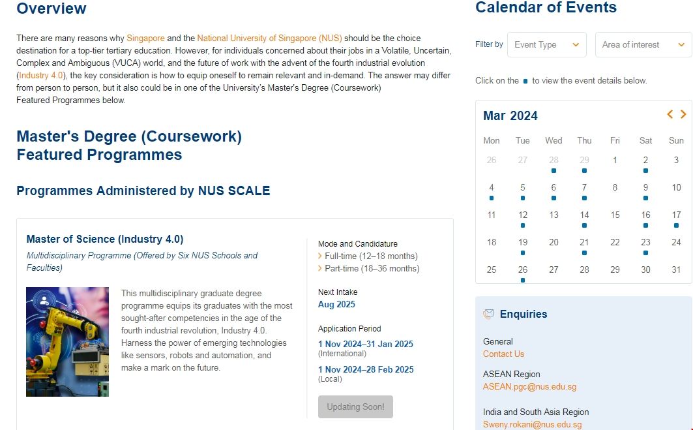Click the Sweny.rokani@nus.edu.sg email link
Viewport: 693px width, 430px height.
pos(532,424)
